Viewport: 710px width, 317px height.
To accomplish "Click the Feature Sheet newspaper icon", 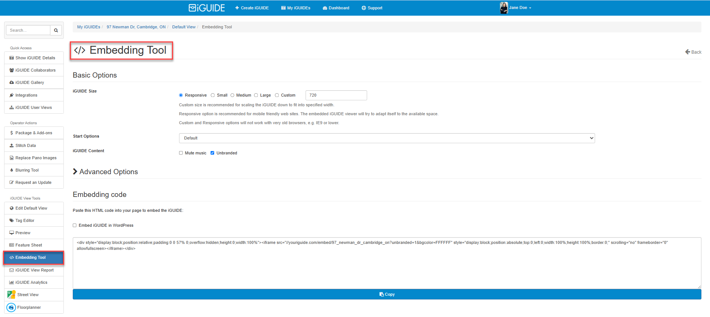I will (12, 245).
